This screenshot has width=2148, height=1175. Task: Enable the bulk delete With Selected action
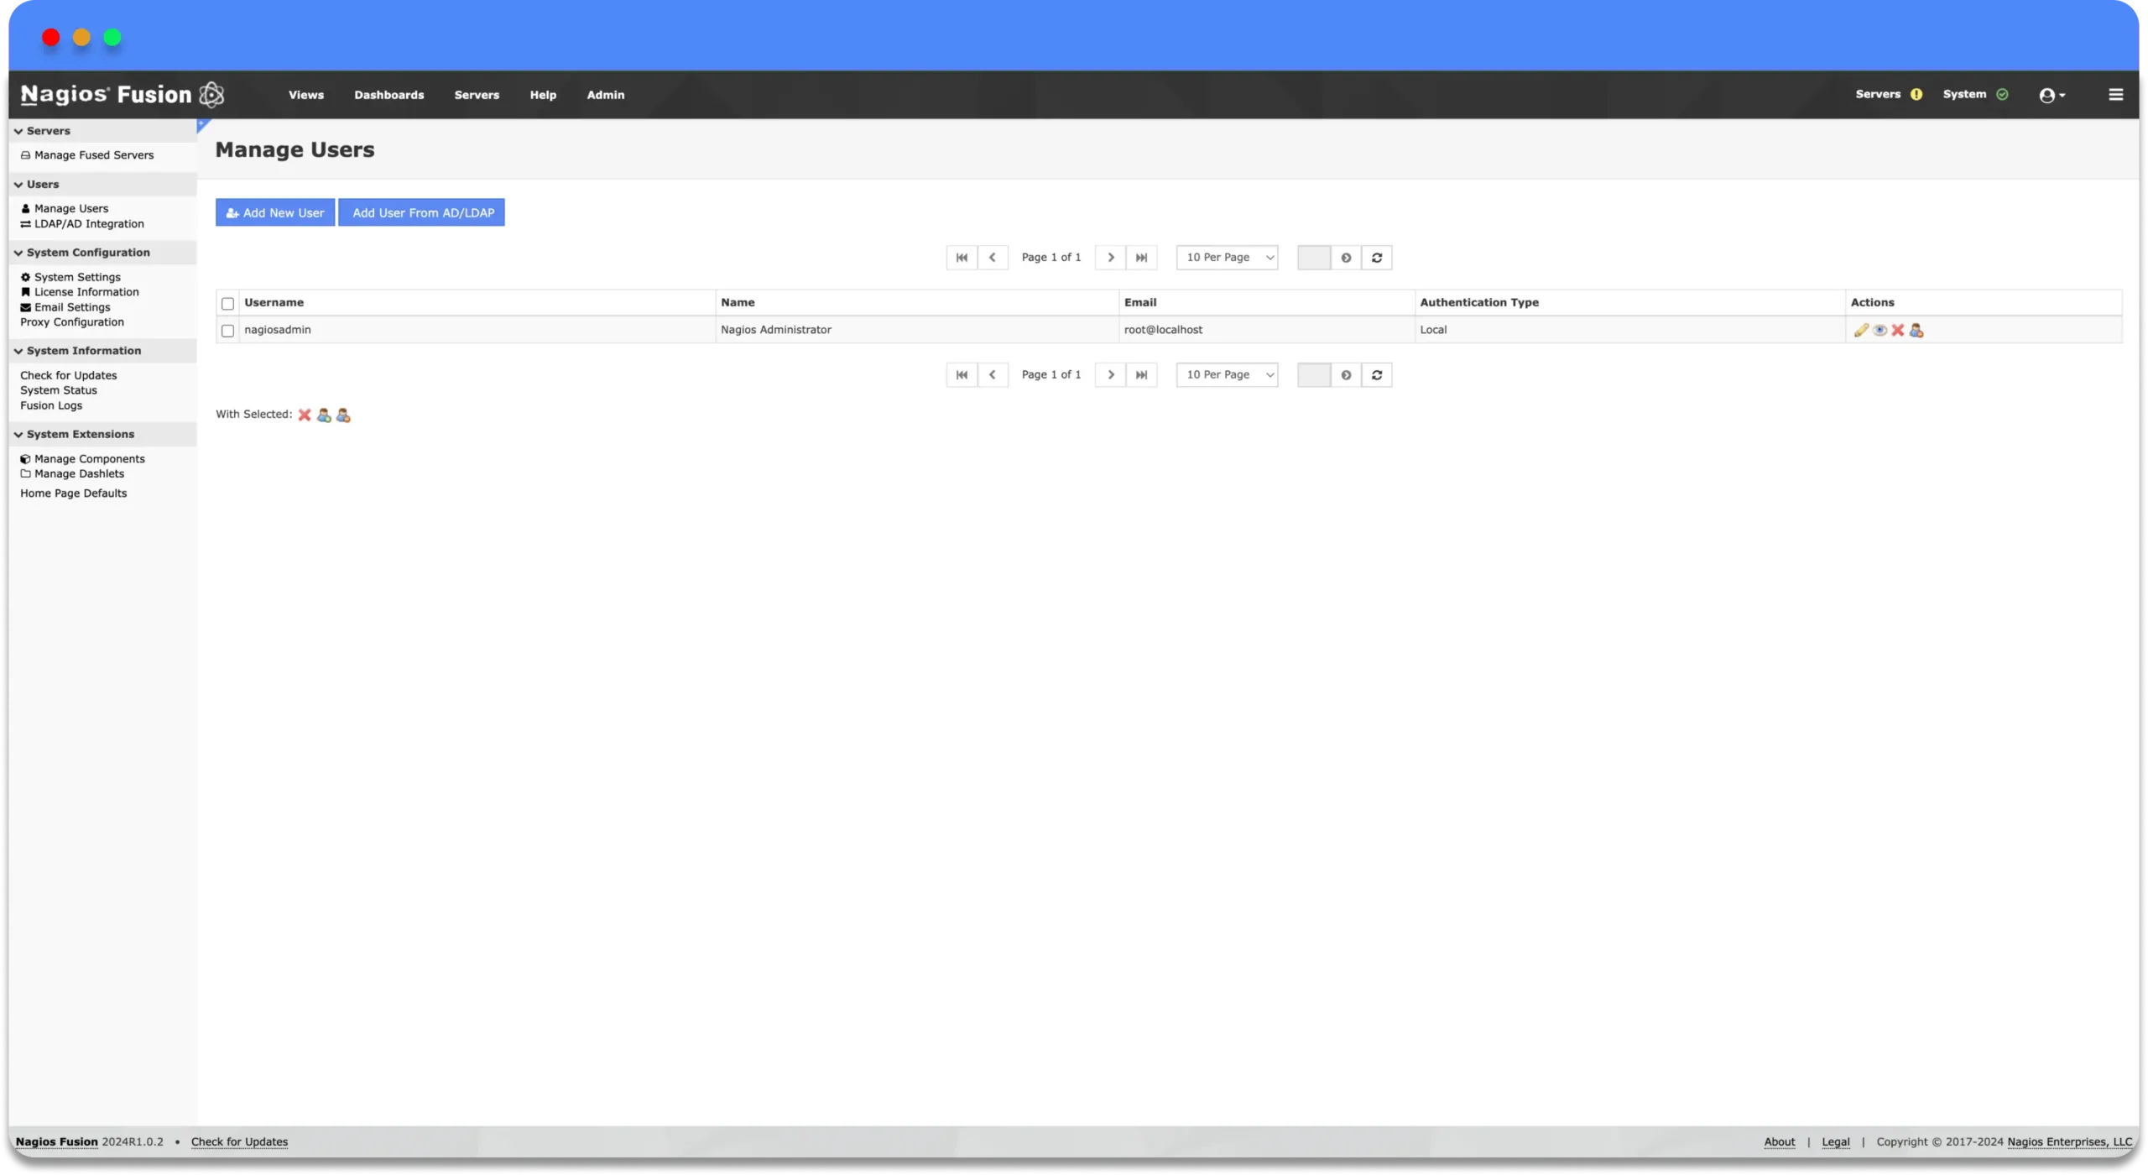tap(304, 414)
